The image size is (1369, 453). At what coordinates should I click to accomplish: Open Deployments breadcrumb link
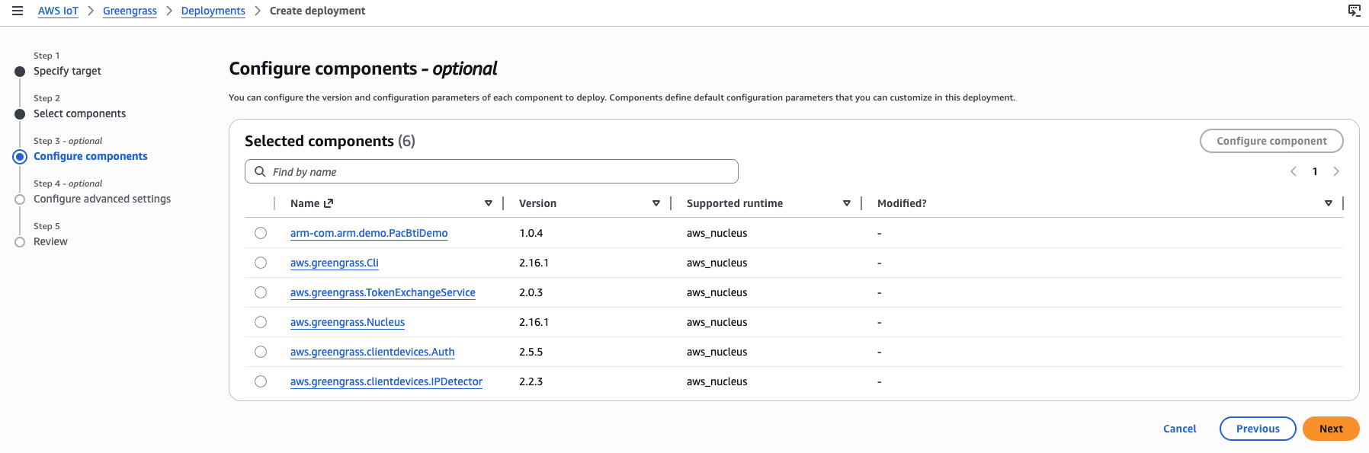click(213, 11)
